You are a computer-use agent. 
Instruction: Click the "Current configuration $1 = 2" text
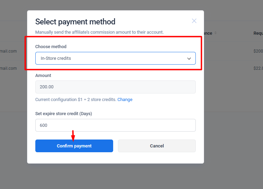pos(76,100)
